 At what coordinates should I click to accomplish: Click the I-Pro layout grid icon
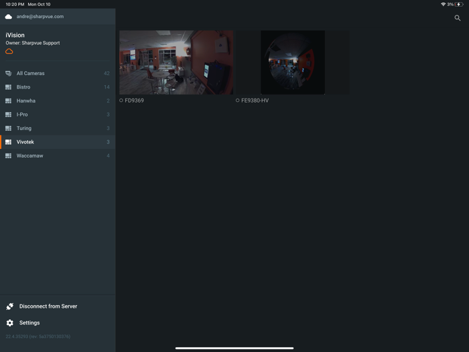[x=8, y=115]
